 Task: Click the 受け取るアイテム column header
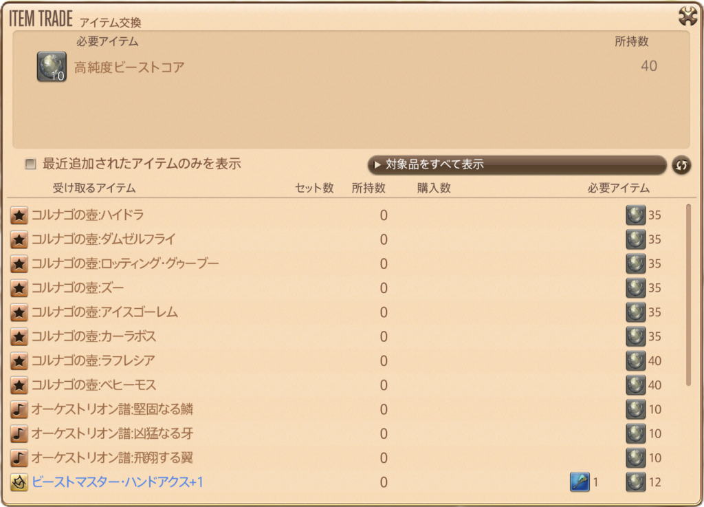coord(93,188)
